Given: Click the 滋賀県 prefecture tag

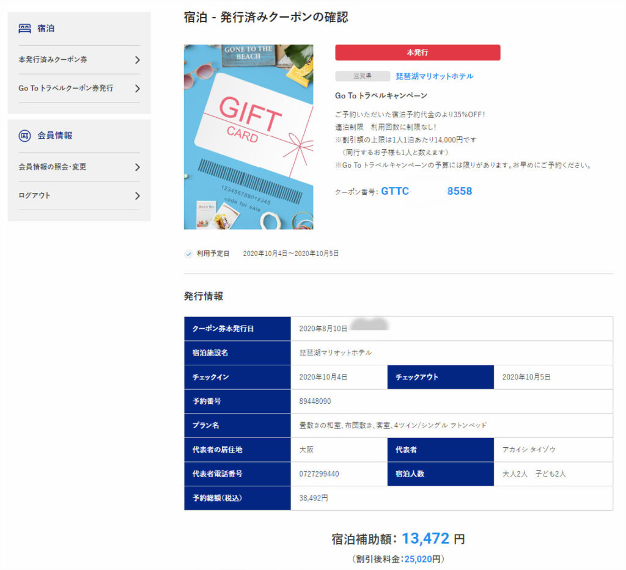Looking at the screenshot, I should tap(363, 76).
